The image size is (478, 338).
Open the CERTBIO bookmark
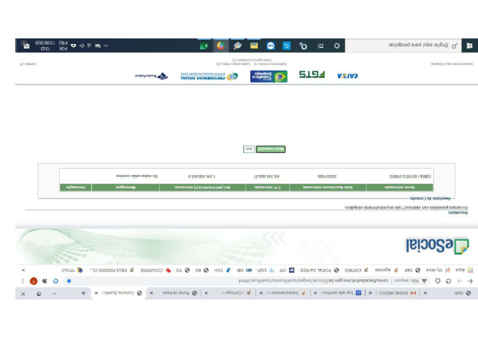356,270
